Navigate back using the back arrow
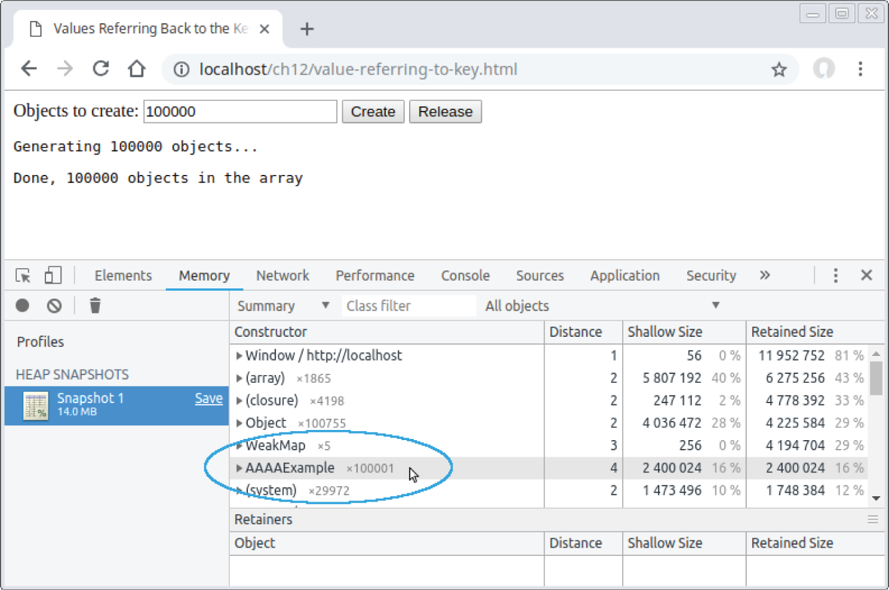 click(x=29, y=68)
